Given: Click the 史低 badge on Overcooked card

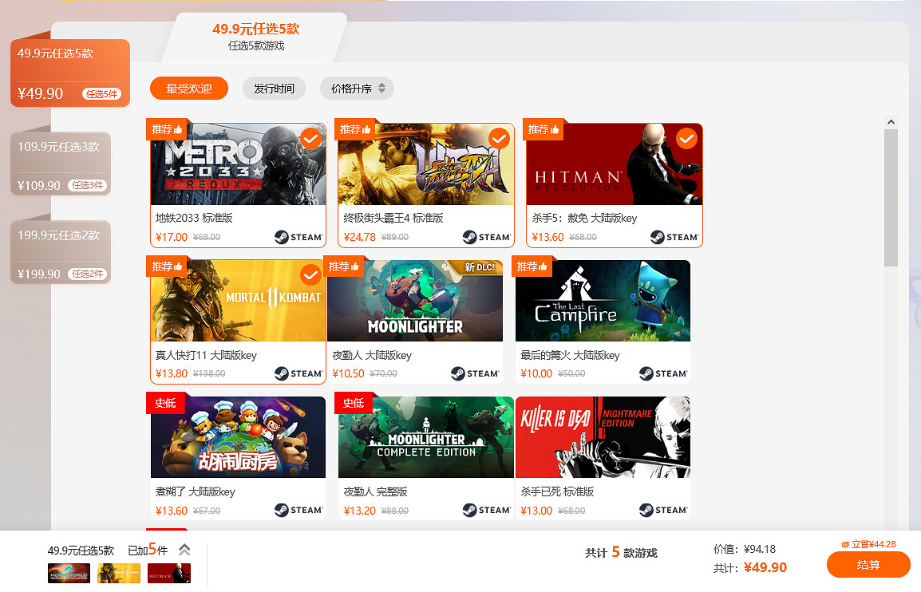Looking at the screenshot, I should (165, 403).
